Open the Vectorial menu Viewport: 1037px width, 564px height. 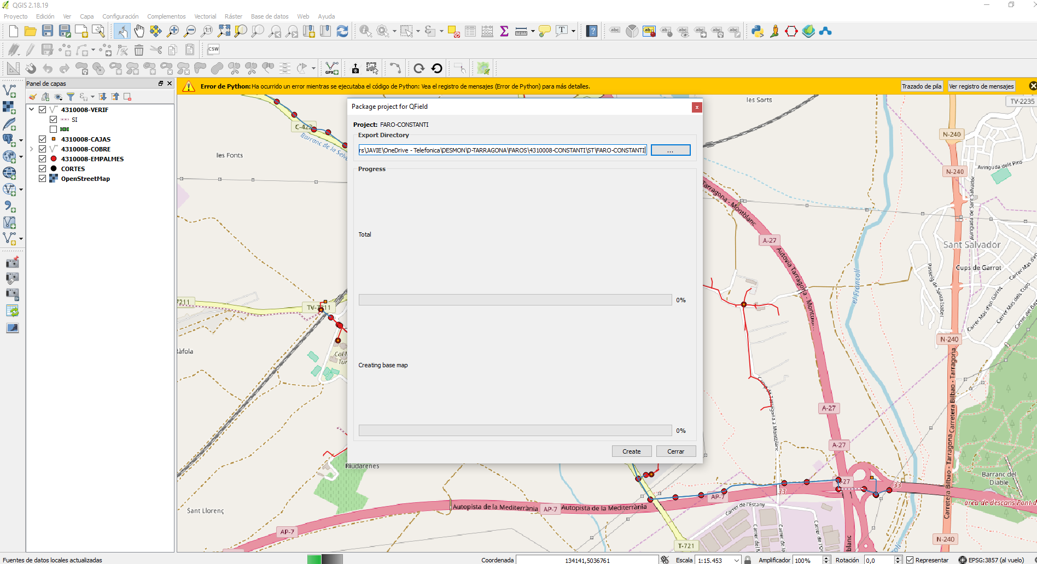coord(205,16)
